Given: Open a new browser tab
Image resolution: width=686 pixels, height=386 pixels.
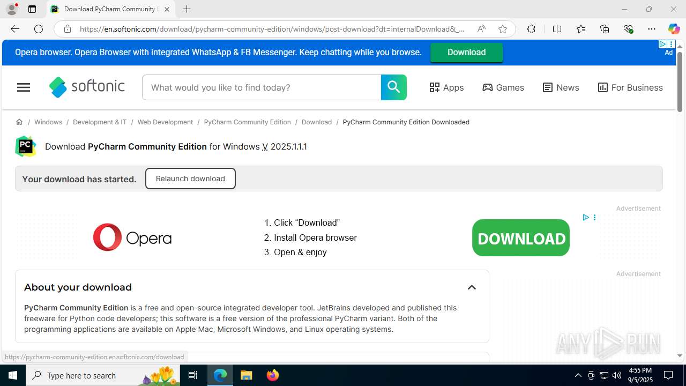Looking at the screenshot, I should tap(187, 9).
